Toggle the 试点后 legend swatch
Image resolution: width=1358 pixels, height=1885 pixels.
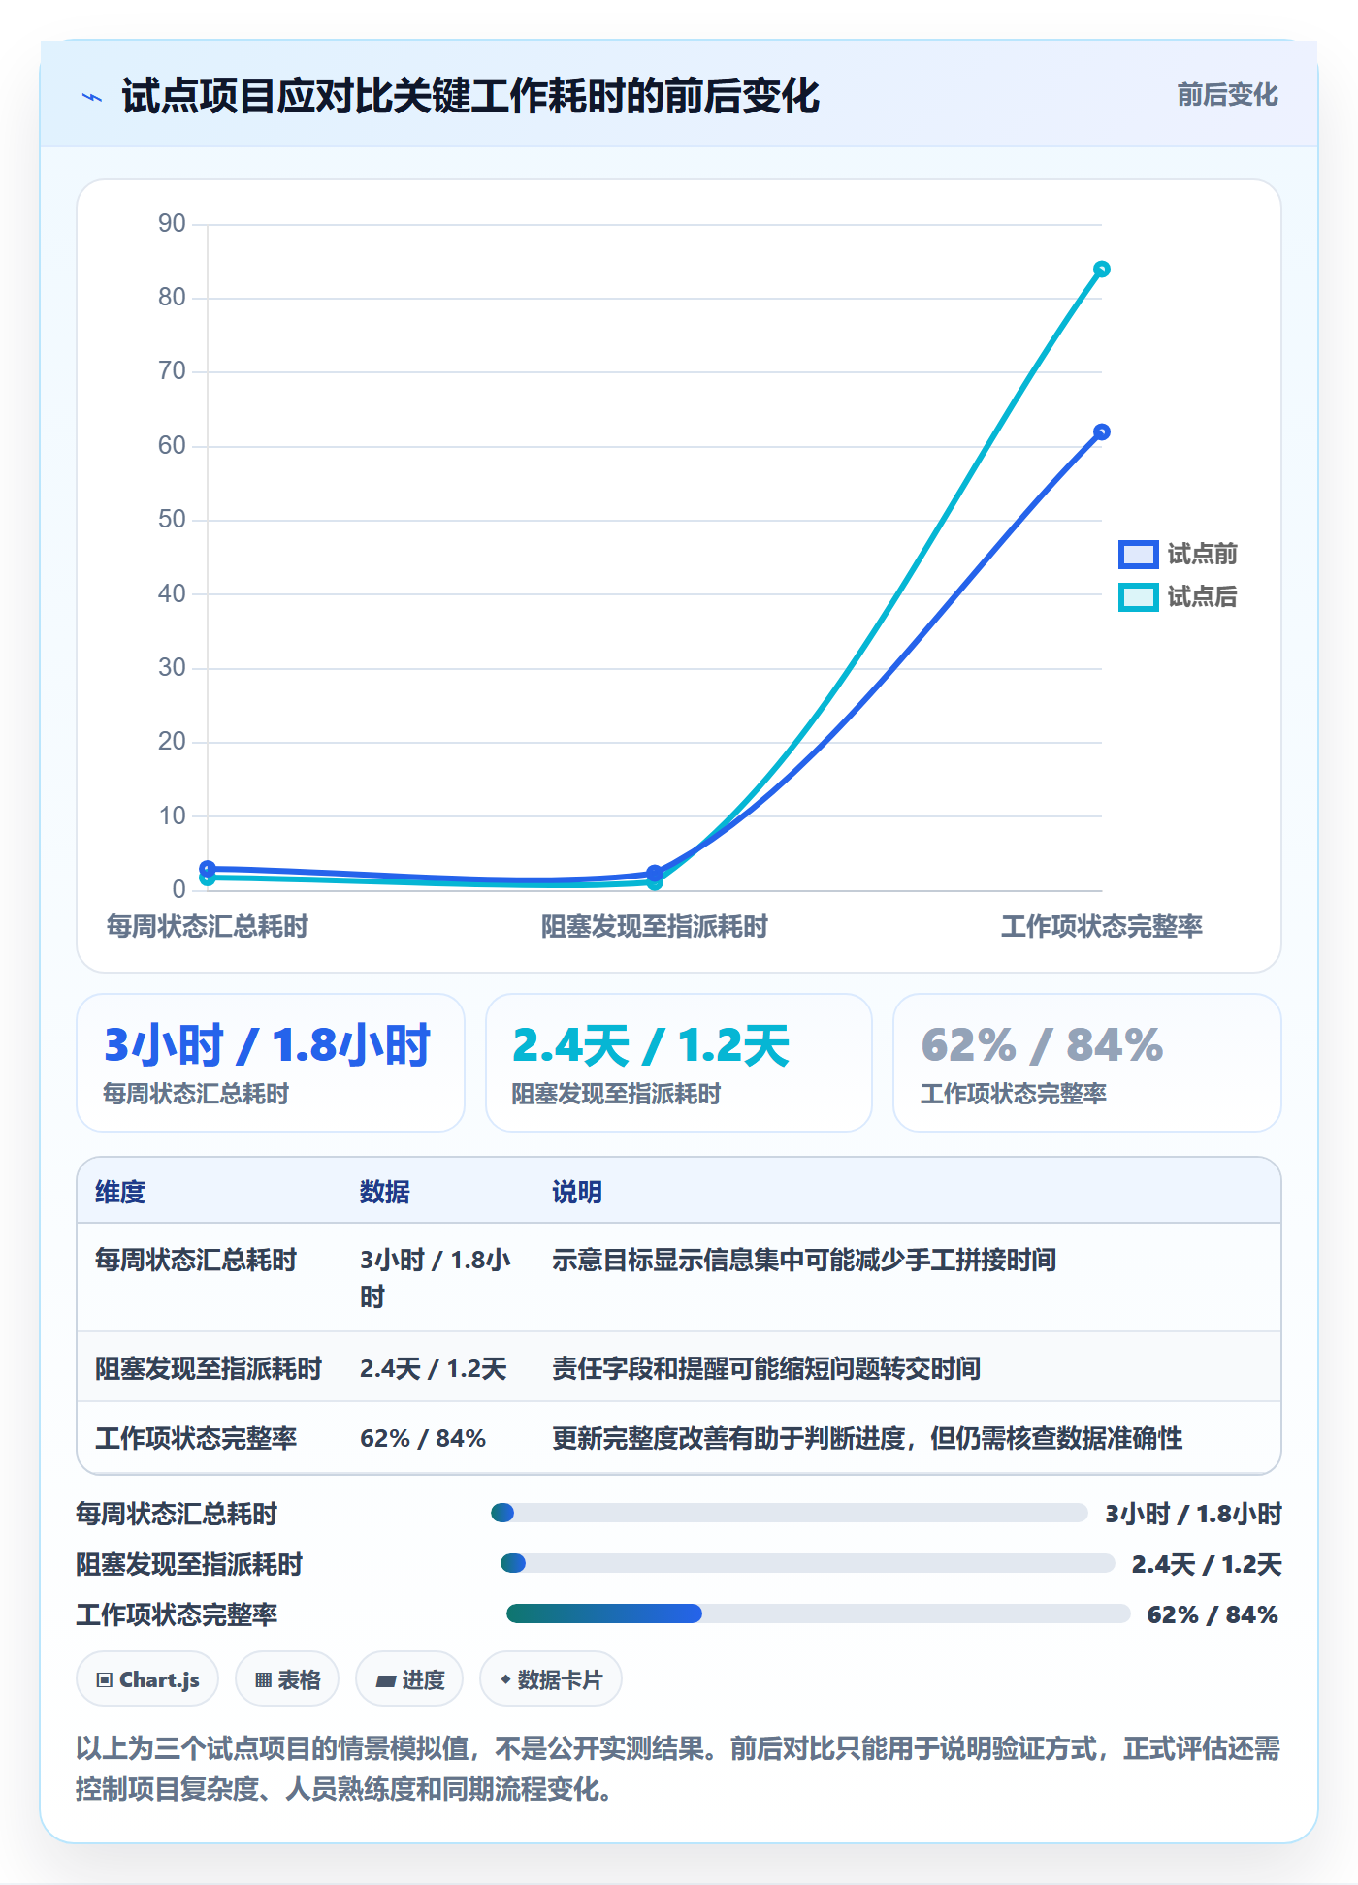click(x=1138, y=596)
